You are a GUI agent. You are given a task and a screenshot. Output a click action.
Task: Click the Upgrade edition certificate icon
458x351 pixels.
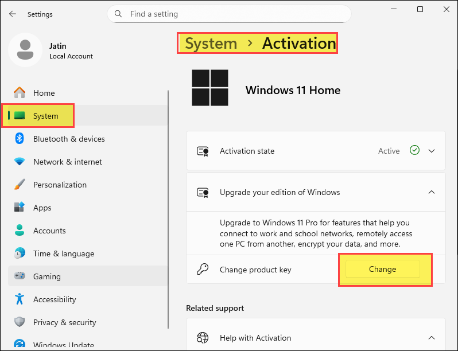pos(203,192)
